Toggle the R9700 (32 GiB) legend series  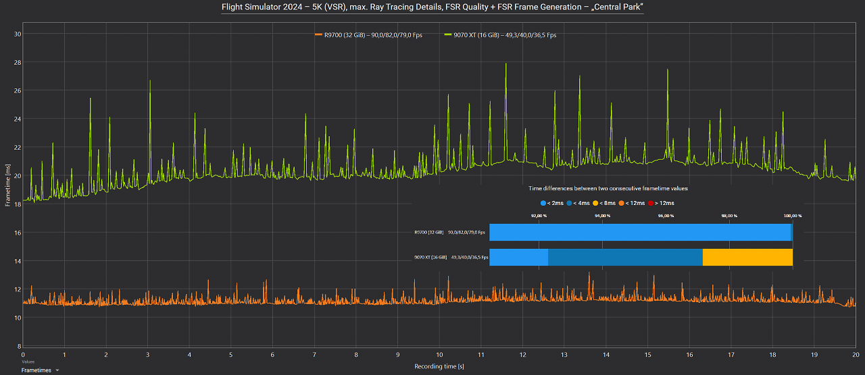pos(368,35)
